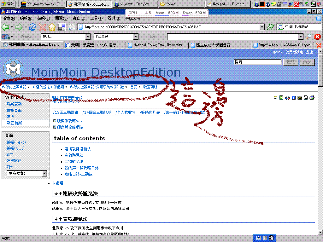Click the green Go arrow beside address bar
This screenshot has width=323, height=242.
(270, 27)
